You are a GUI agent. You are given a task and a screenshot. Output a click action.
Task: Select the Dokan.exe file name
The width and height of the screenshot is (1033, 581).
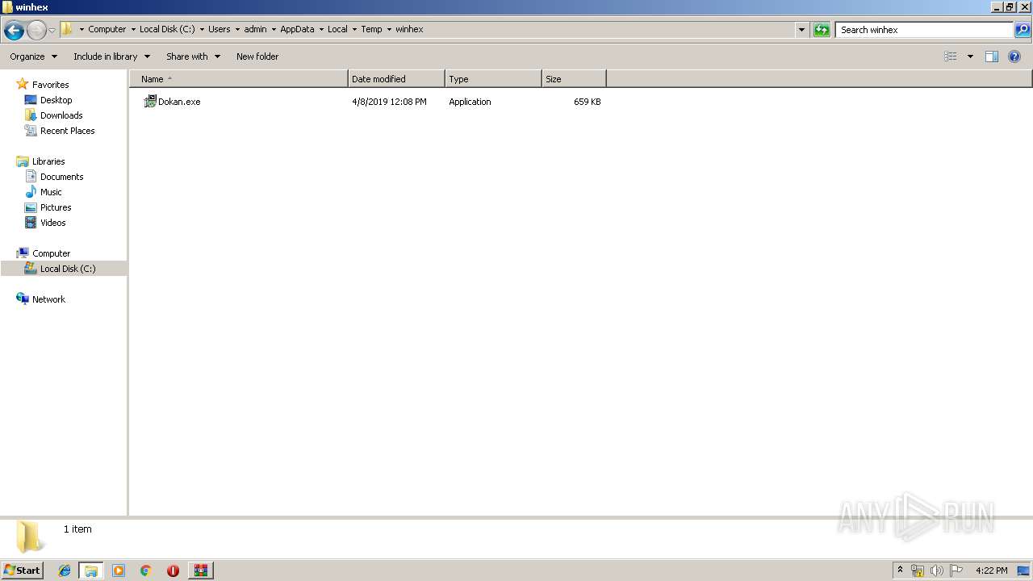[179, 102]
